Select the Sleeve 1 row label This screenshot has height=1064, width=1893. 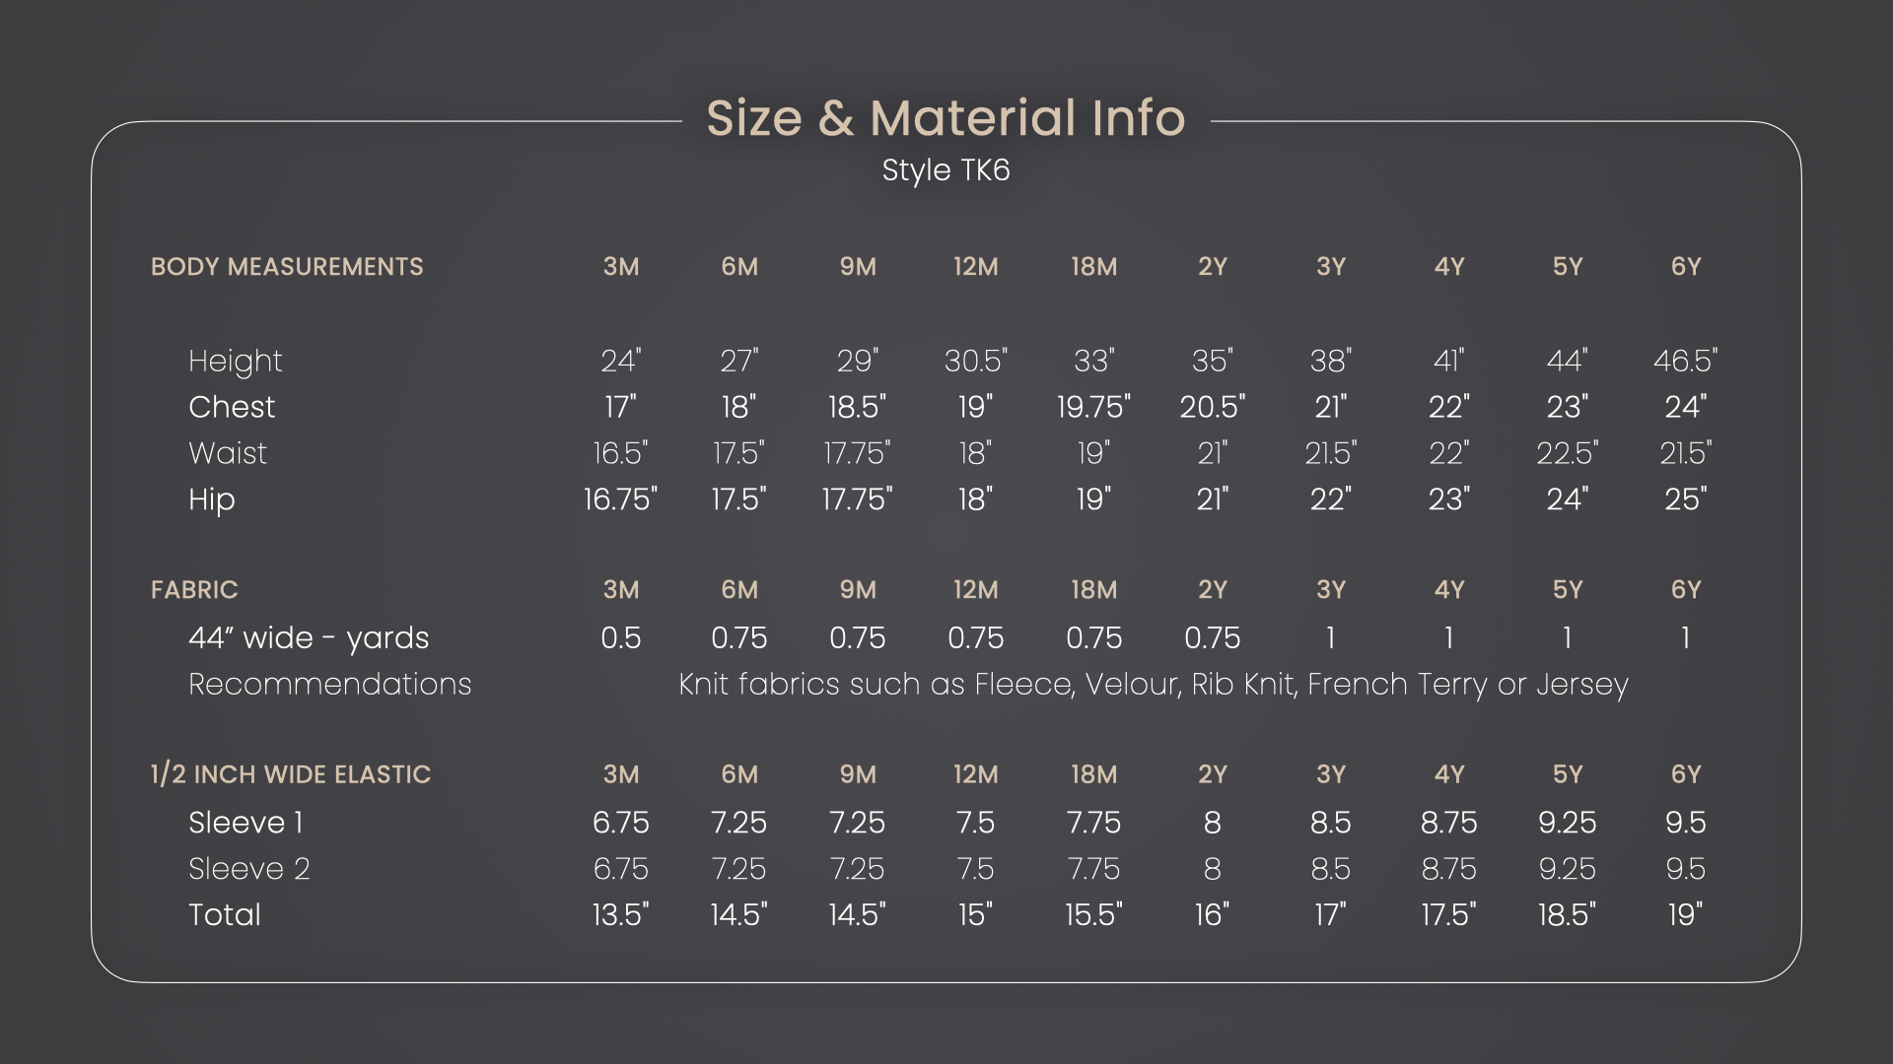(245, 823)
